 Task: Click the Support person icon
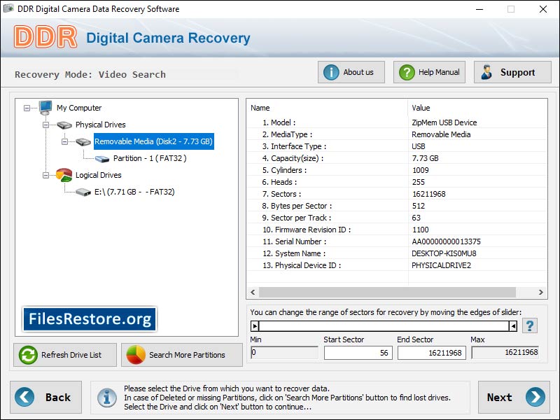pos(486,71)
